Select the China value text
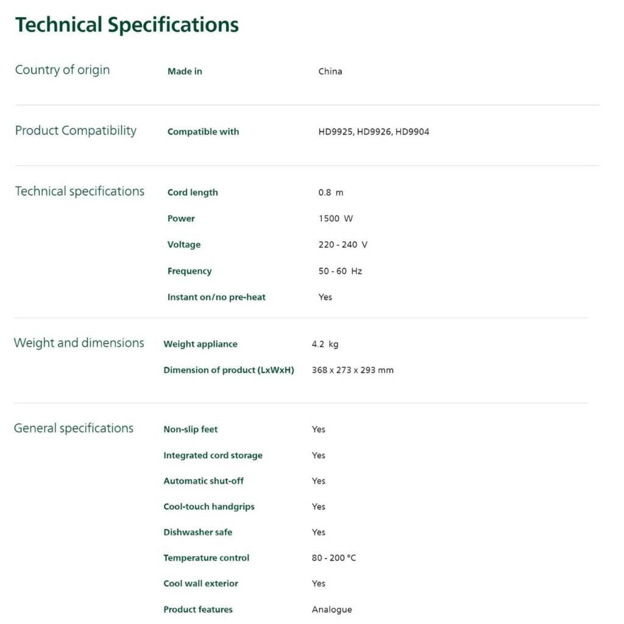This screenshot has height=624, width=624. click(x=330, y=71)
